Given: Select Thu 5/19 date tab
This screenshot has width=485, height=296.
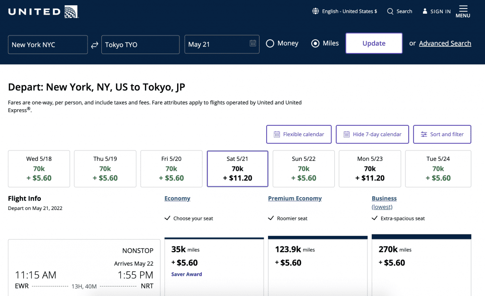Looking at the screenshot, I should [x=105, y=168].
